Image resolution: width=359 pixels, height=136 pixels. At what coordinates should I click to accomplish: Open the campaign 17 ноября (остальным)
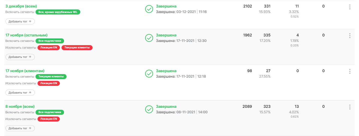(26, 35)
